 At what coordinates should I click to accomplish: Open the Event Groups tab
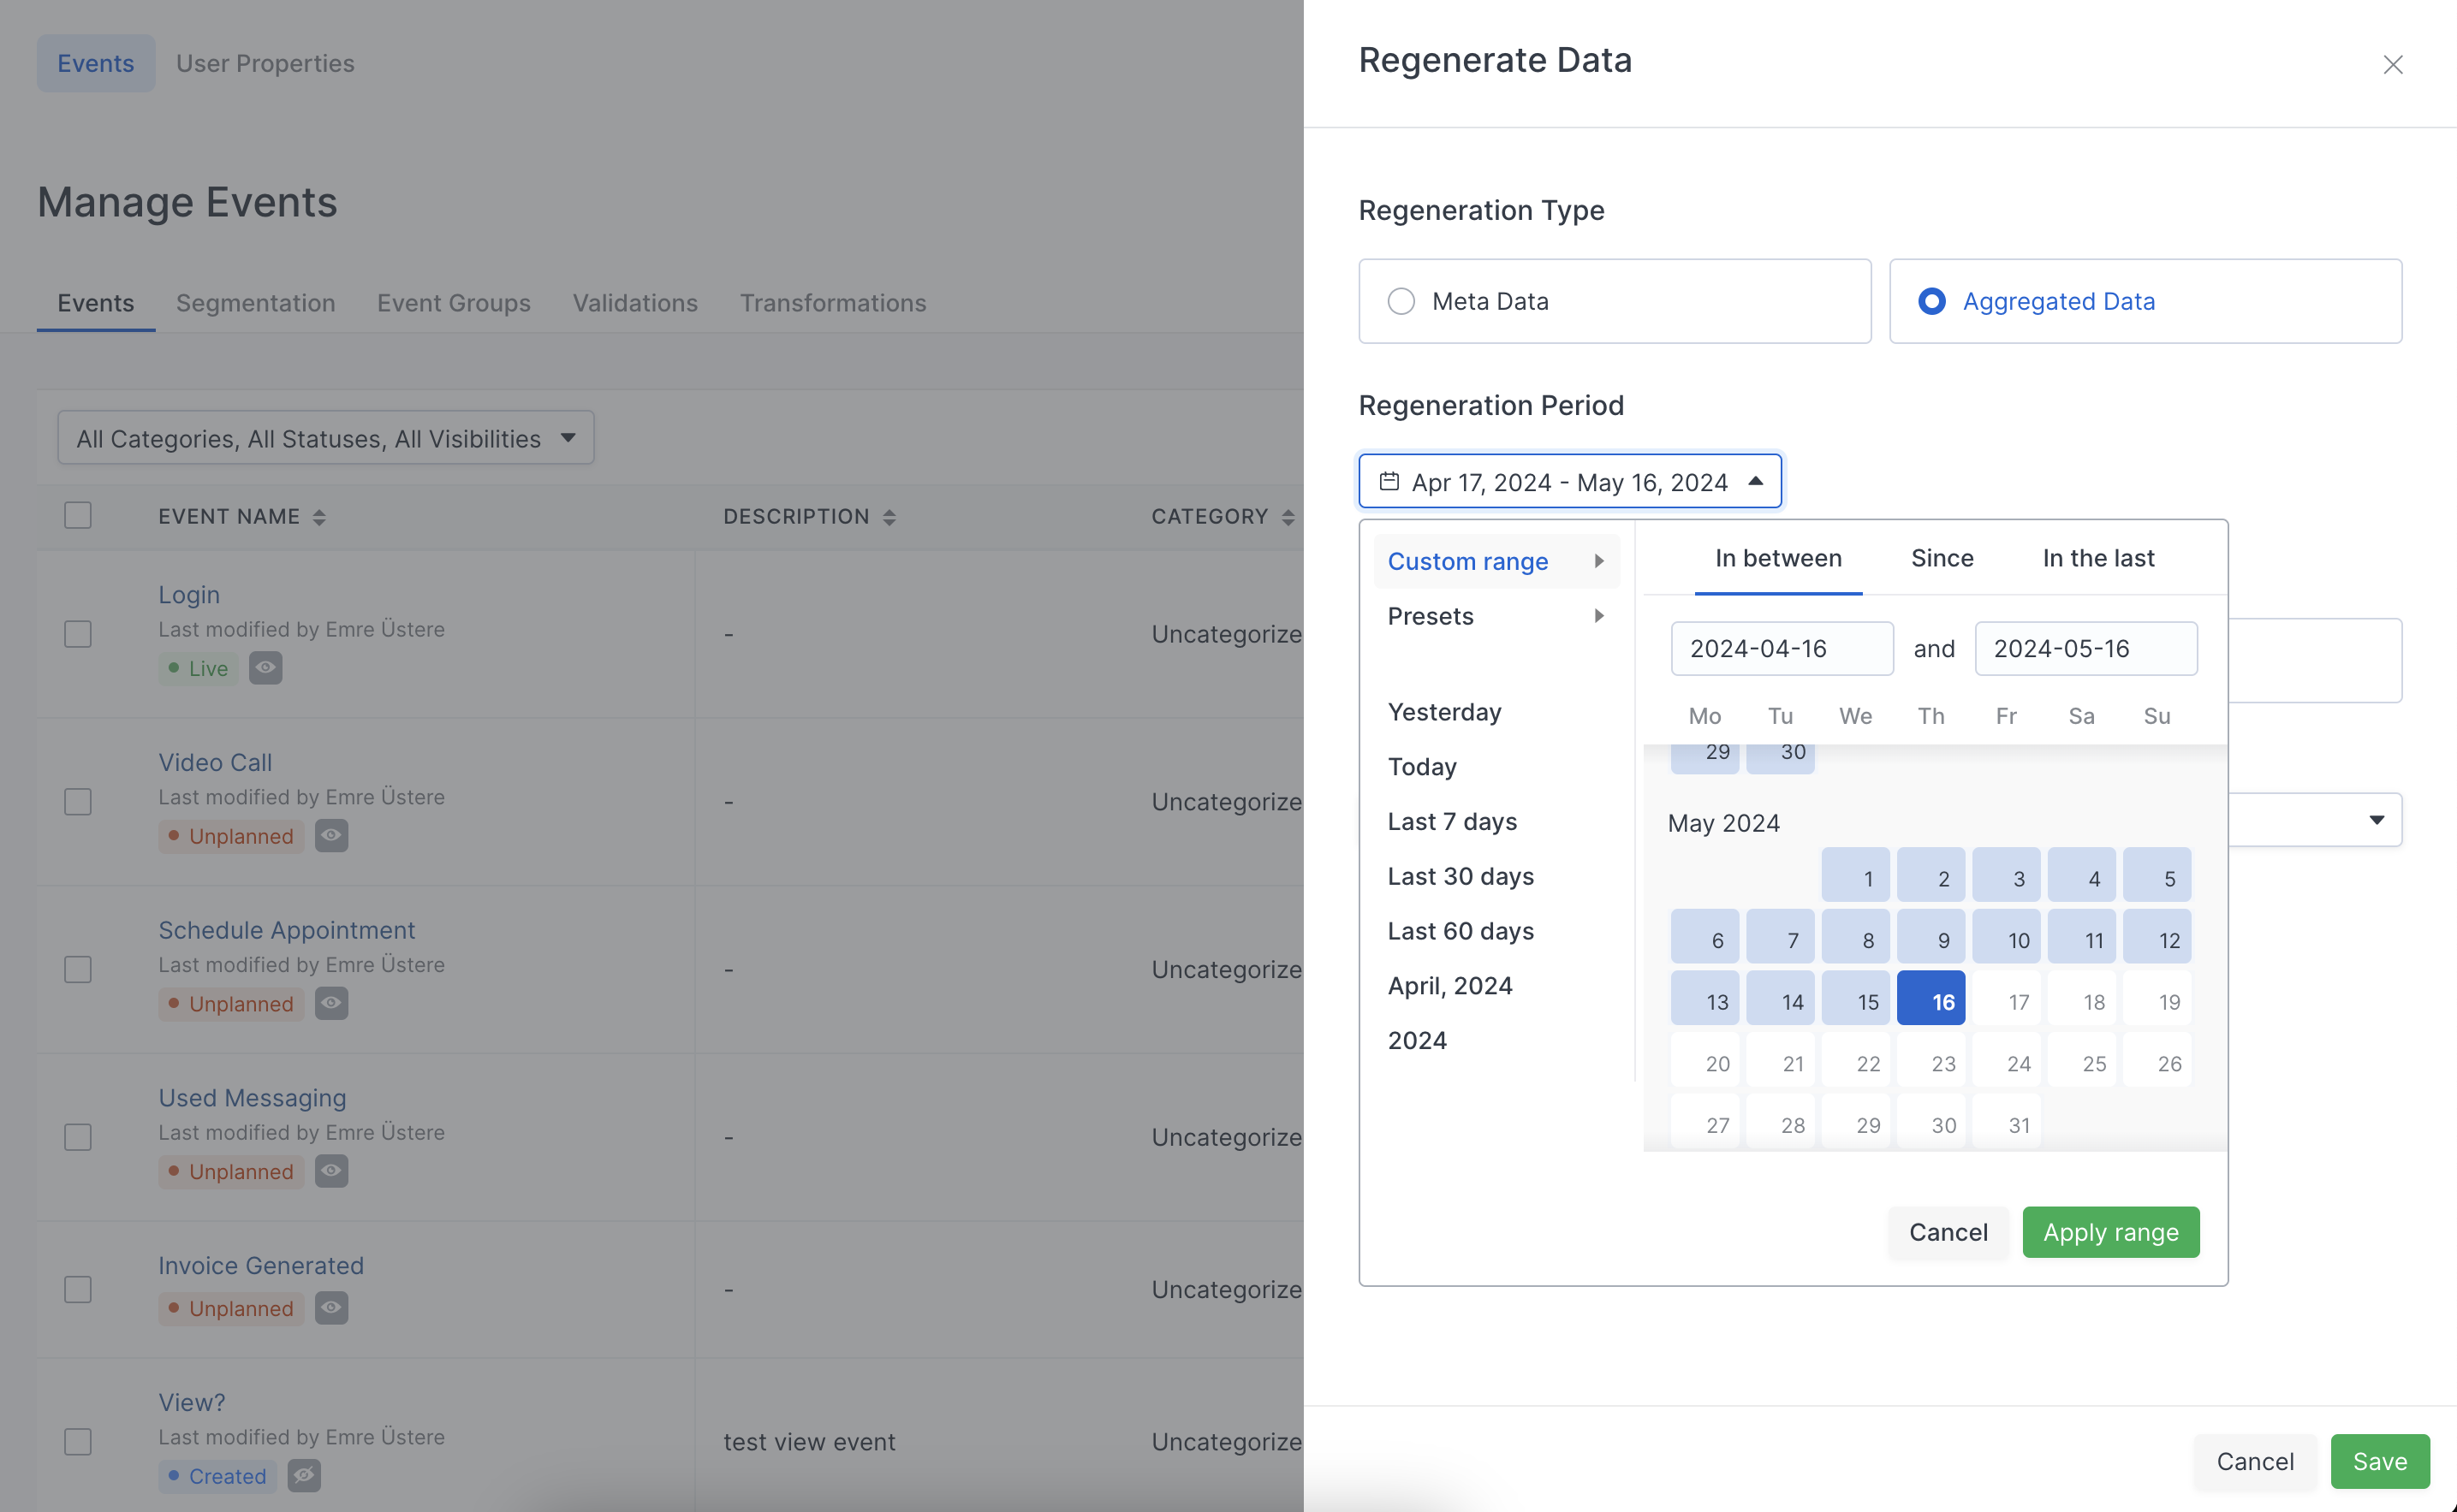point(453,303)
